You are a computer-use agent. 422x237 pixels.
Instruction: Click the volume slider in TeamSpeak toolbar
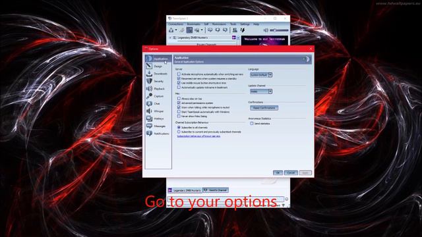point(279,30)
